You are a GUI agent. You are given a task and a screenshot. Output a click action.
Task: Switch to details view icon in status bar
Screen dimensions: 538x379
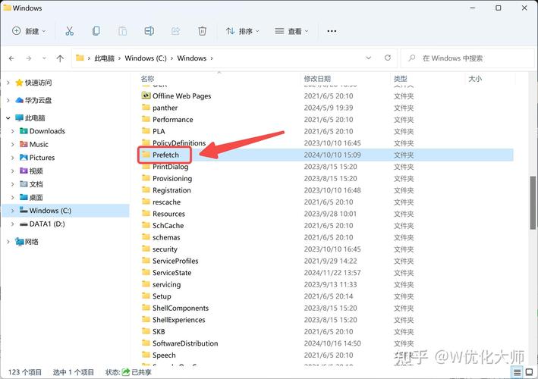pos(517,372)
